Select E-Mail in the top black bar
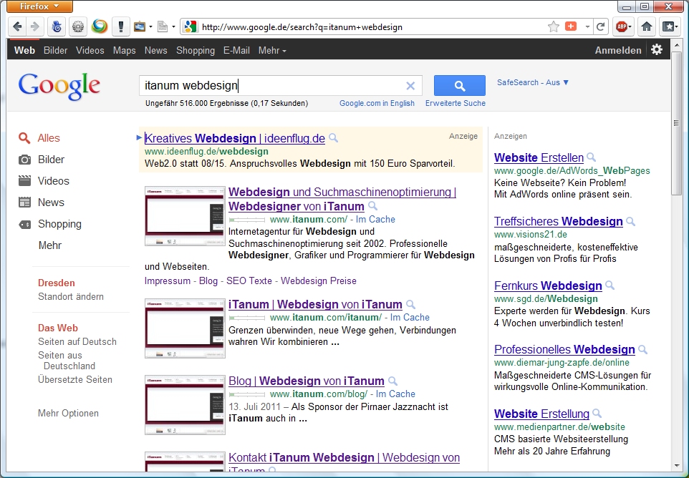The width and height of the screenshot is (689, 478). (236, 51)
